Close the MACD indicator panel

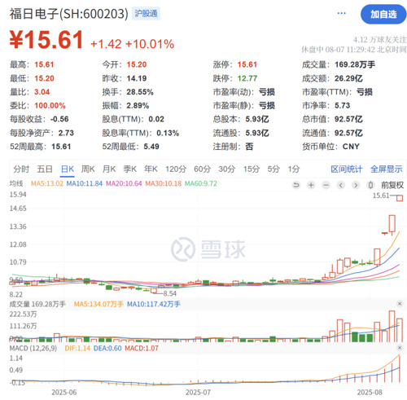click(x=400, y=348)
